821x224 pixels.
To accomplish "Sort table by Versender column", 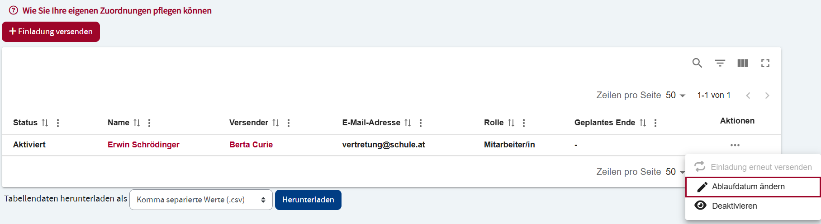I will 275,123.
